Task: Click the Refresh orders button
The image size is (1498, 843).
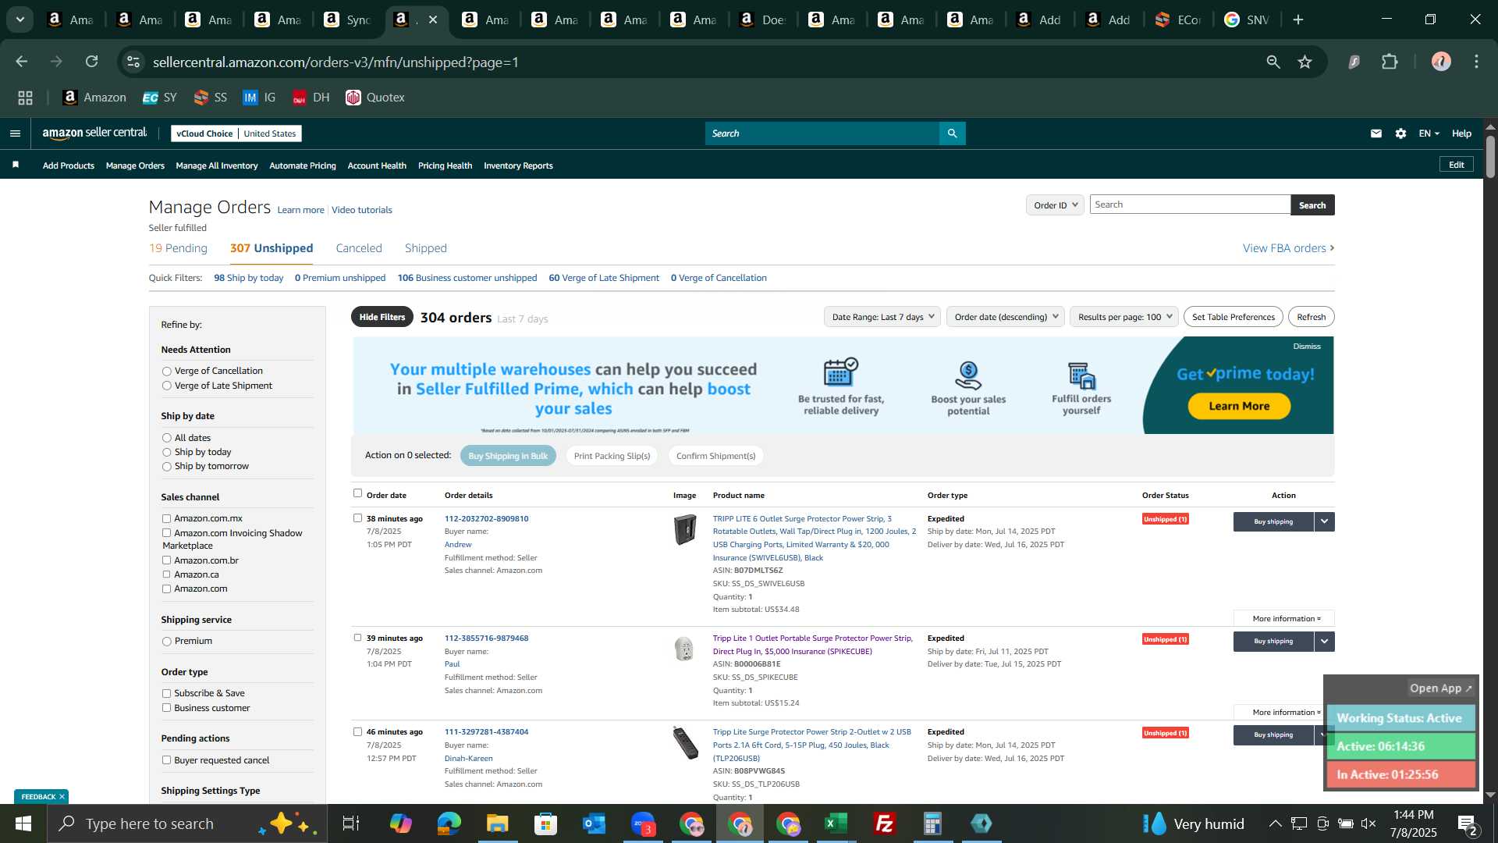Action: [1311, 317]
